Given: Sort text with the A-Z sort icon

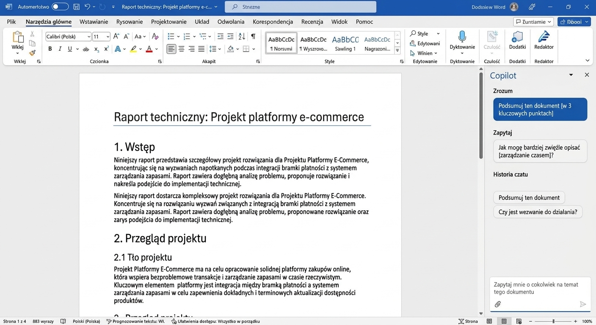Looking at the screenshot, I should [242, 36].
